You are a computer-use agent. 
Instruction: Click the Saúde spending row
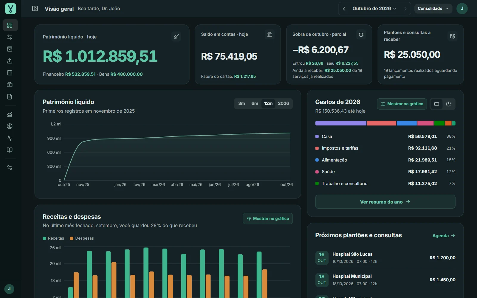385,172
